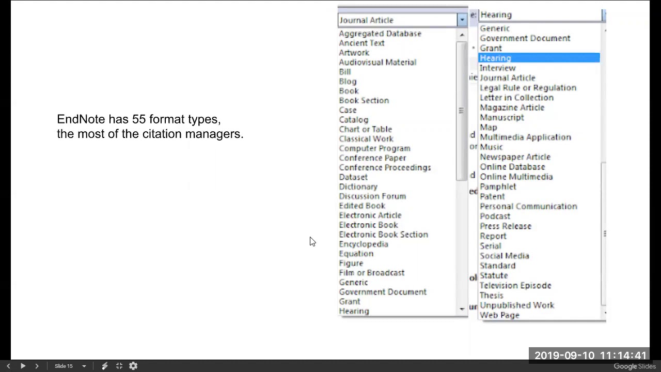Select Unpublished Work entry
Viewport: 661px width, 372px height.
(517, 305)
